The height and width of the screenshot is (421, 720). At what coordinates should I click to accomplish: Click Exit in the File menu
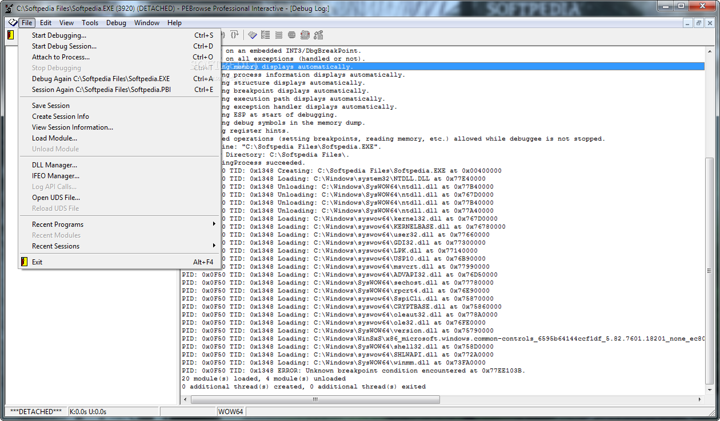point(119,262)
